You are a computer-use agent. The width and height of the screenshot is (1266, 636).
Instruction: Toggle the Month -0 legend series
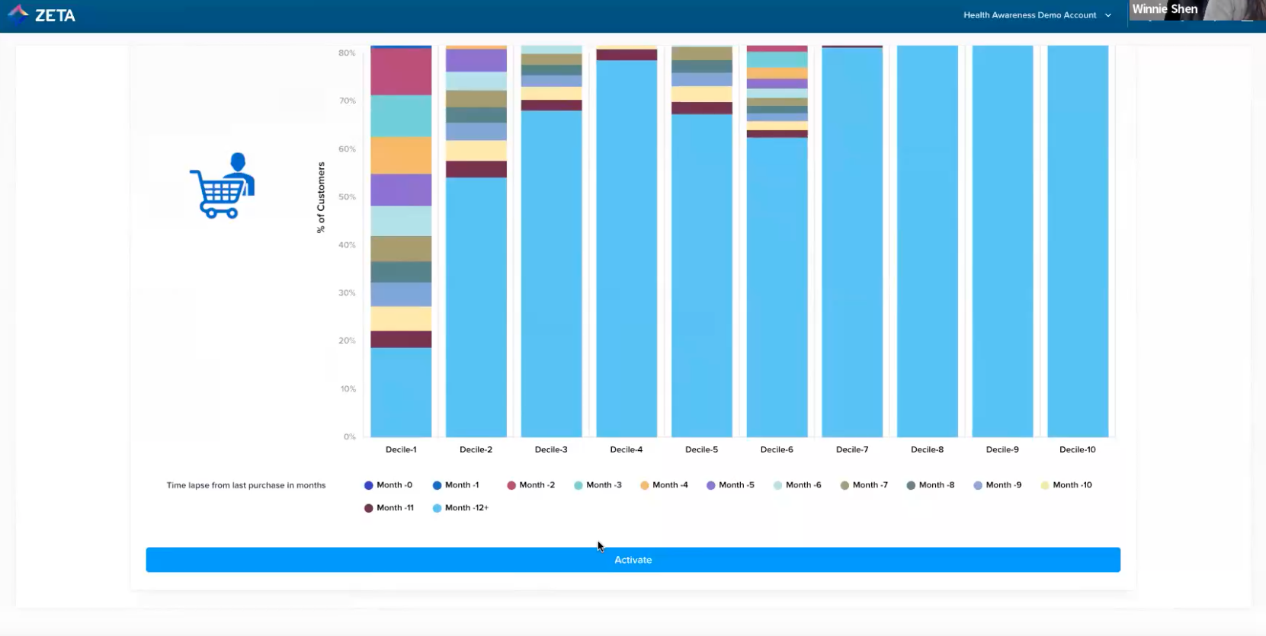click(x=388, y=485)
